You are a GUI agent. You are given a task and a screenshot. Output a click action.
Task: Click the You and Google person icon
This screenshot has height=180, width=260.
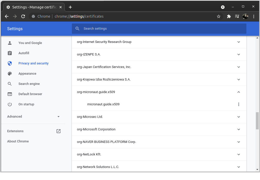pos(10,43)
